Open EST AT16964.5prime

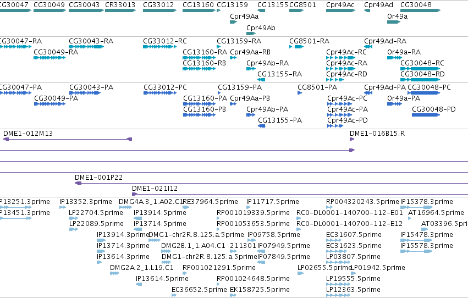pos(410,218)
